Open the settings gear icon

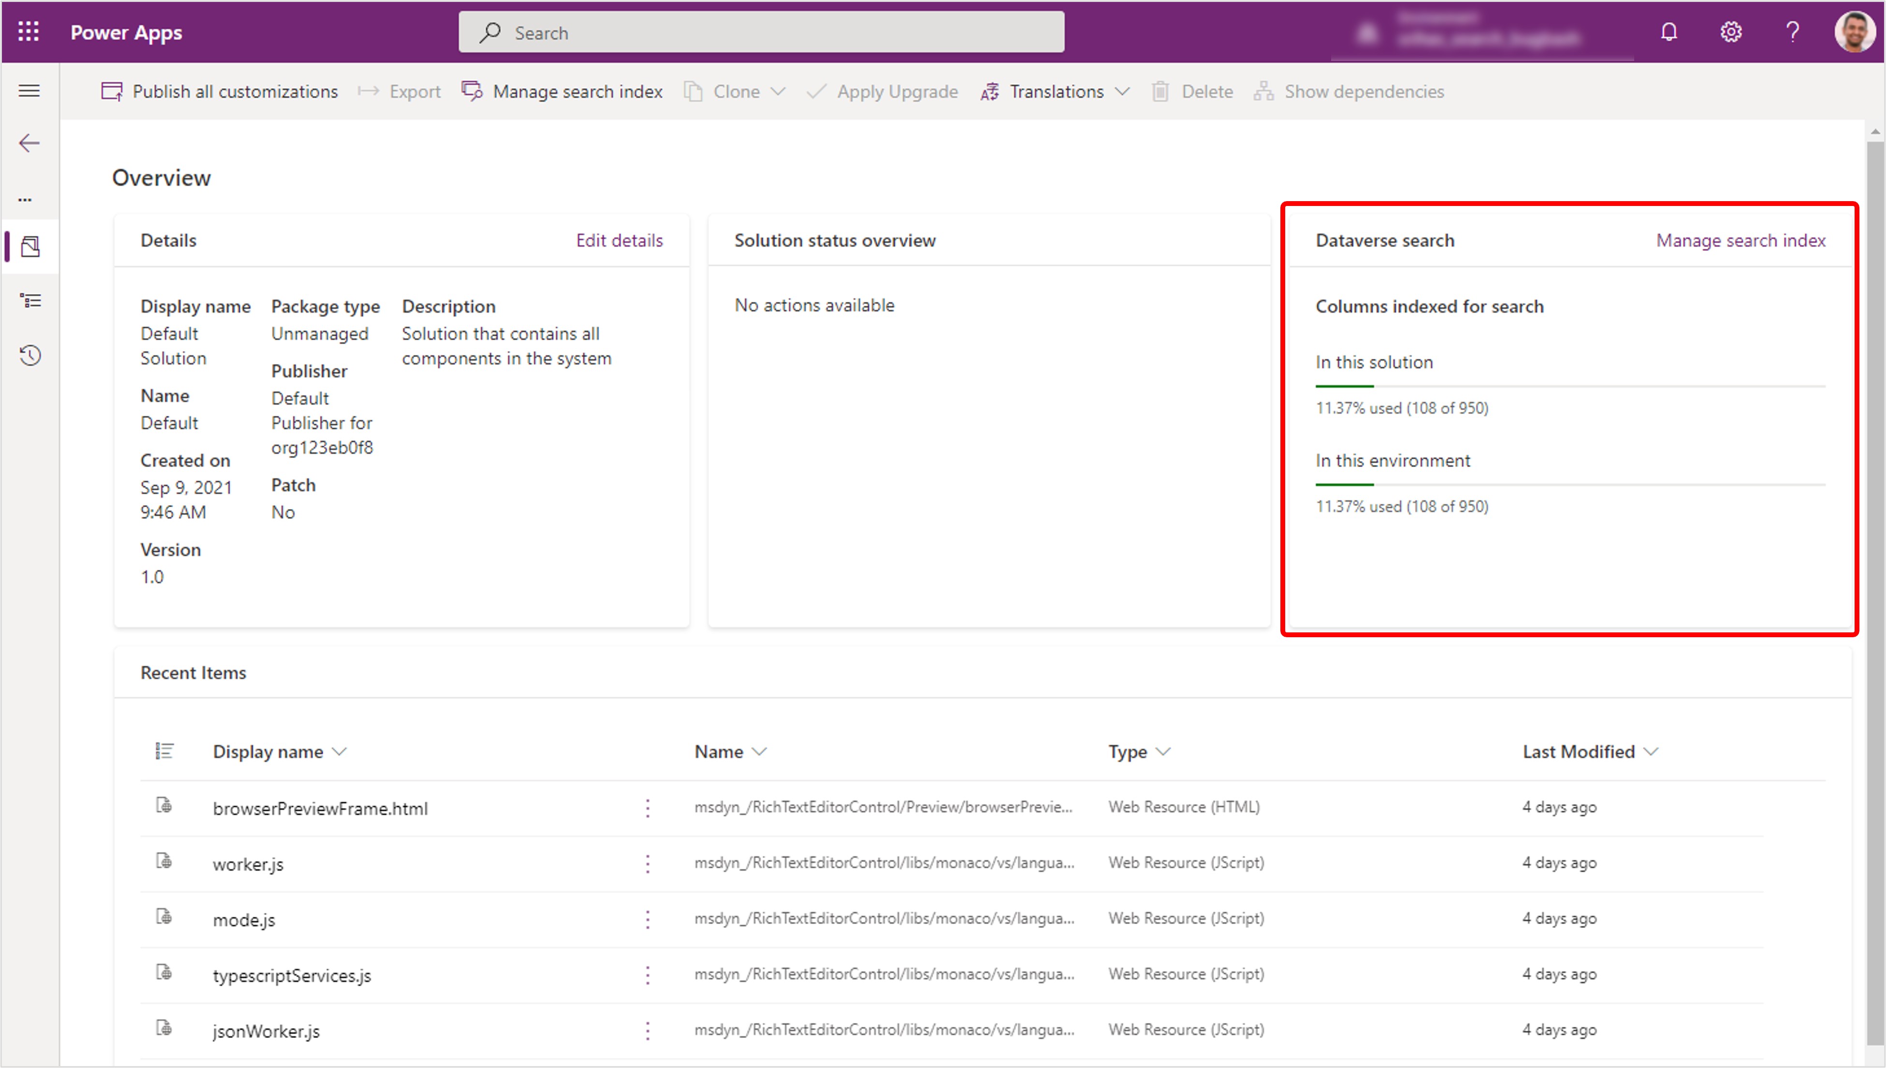(1730, 31)
